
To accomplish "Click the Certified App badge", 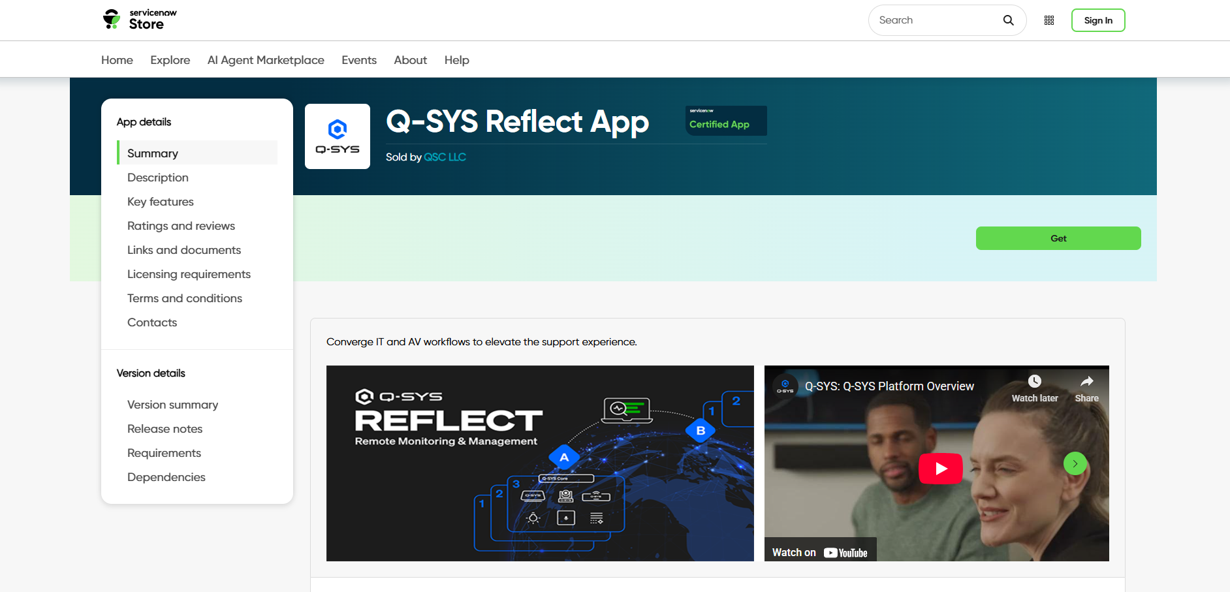I will [725, 121].
